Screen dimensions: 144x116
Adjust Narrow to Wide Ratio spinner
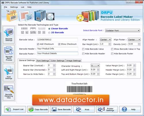tap(54, 74)
